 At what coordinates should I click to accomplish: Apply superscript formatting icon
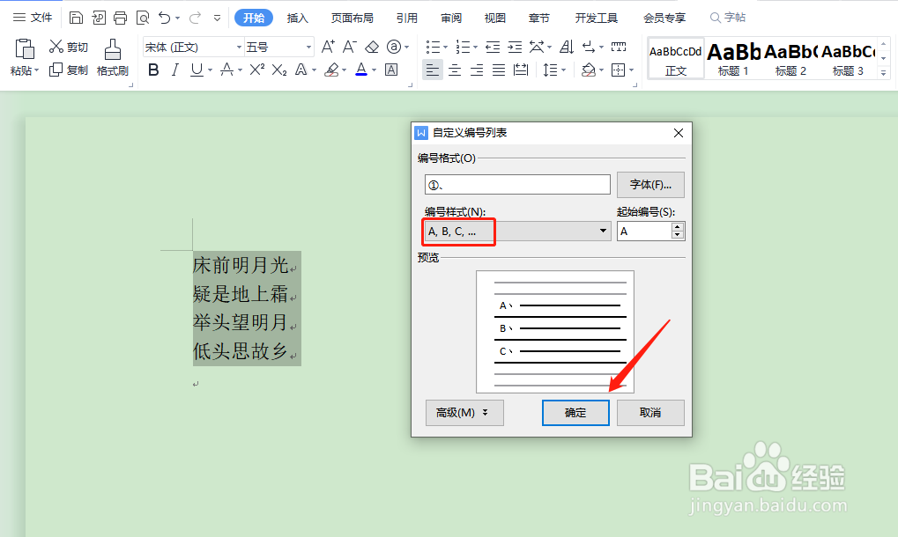[255, 69]
